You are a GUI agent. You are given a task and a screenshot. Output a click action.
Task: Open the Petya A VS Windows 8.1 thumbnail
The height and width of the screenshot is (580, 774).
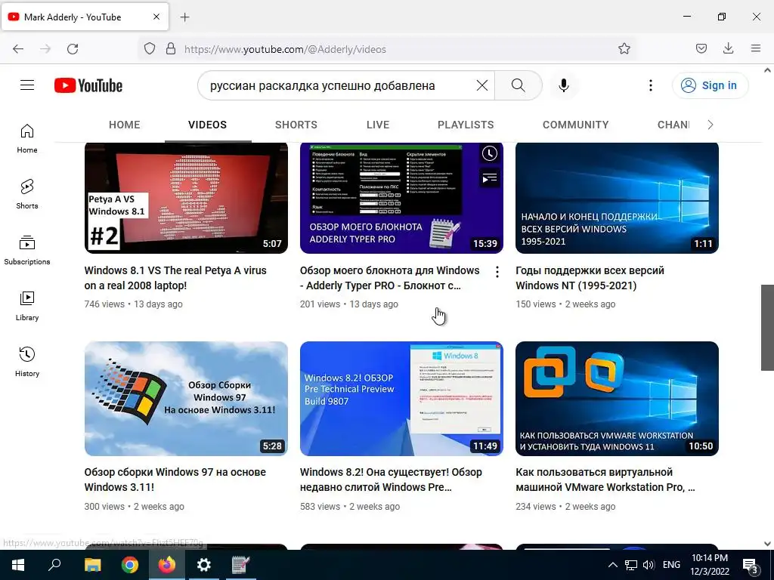click(x=186, y=198)
